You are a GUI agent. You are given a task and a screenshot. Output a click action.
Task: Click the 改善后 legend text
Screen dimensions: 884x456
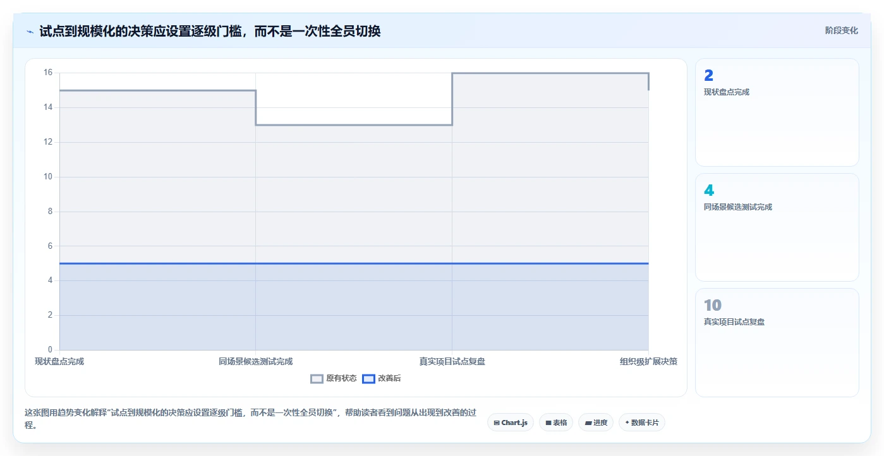tap(389, 378)
